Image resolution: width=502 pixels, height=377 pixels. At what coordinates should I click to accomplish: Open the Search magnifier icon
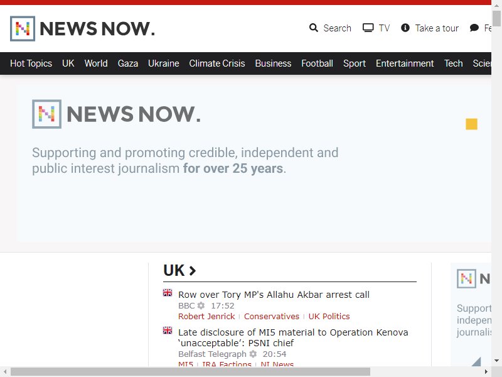pyautogui.click(x=313, y=28)
